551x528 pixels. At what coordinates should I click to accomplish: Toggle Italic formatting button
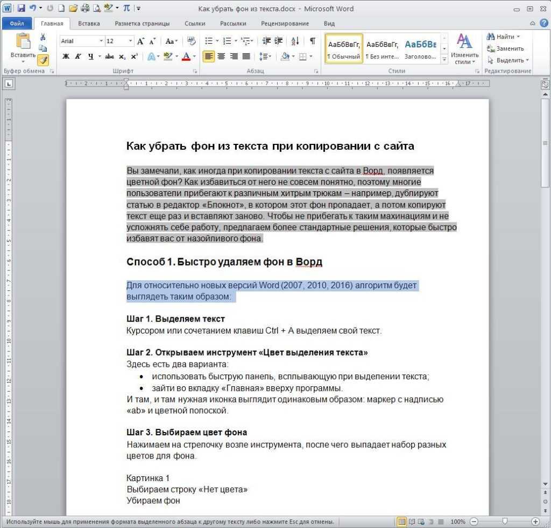78,56
